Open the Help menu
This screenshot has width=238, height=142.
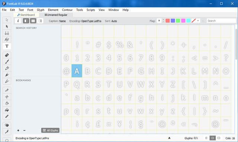(126, 10)
